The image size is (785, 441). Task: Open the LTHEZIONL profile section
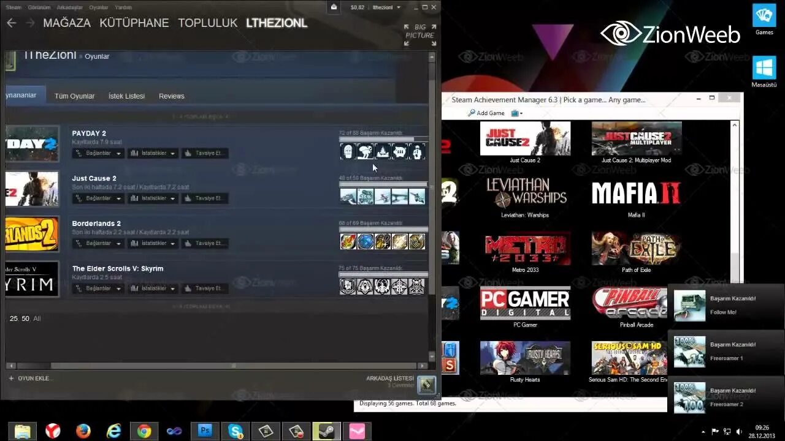click(277, 23)
